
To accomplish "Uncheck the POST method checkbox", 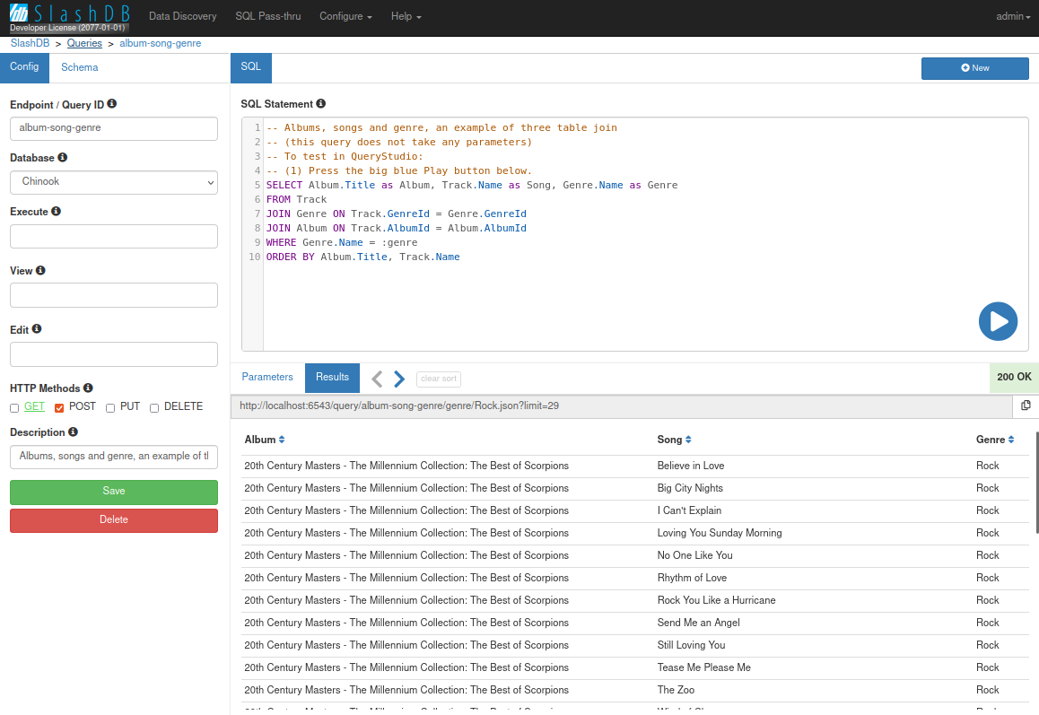I will tap(59, 408).
